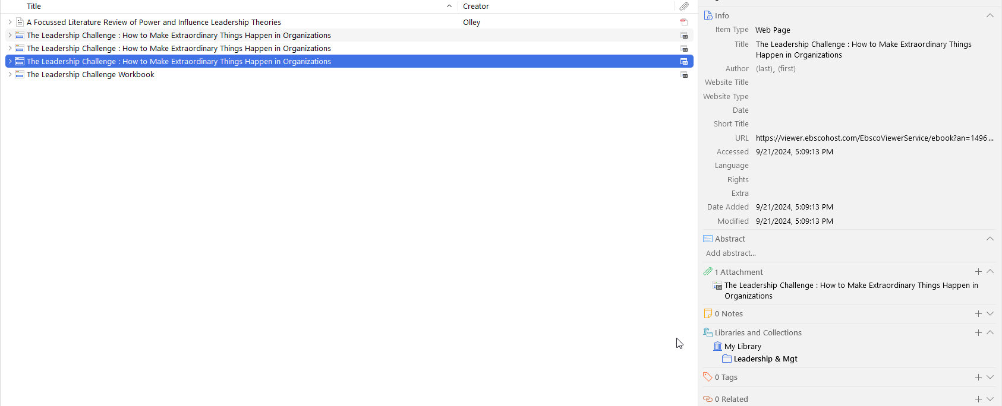The image size is (1002, 406).
Task: Click the Author (last), (first) field
Action: coord(776,69)
